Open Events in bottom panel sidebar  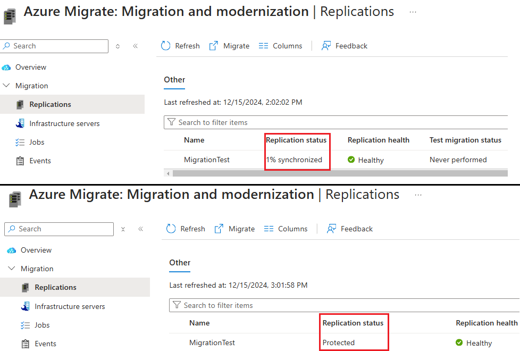(x=45, y=344)
